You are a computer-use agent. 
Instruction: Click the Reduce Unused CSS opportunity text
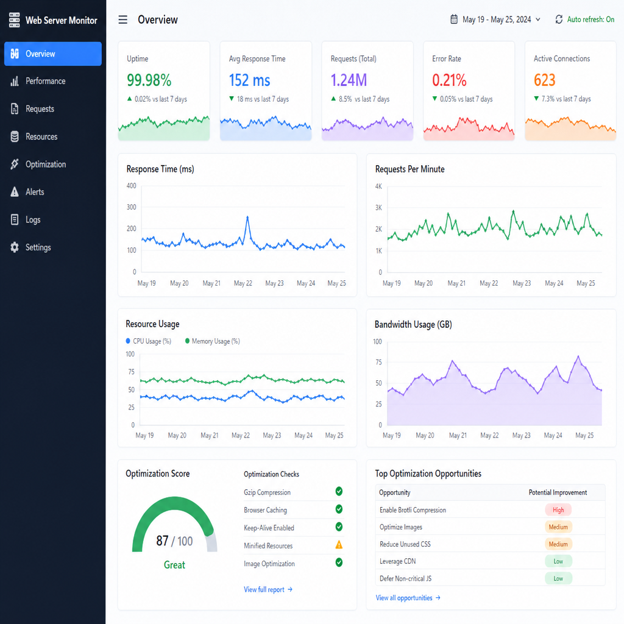click(405, 544)
